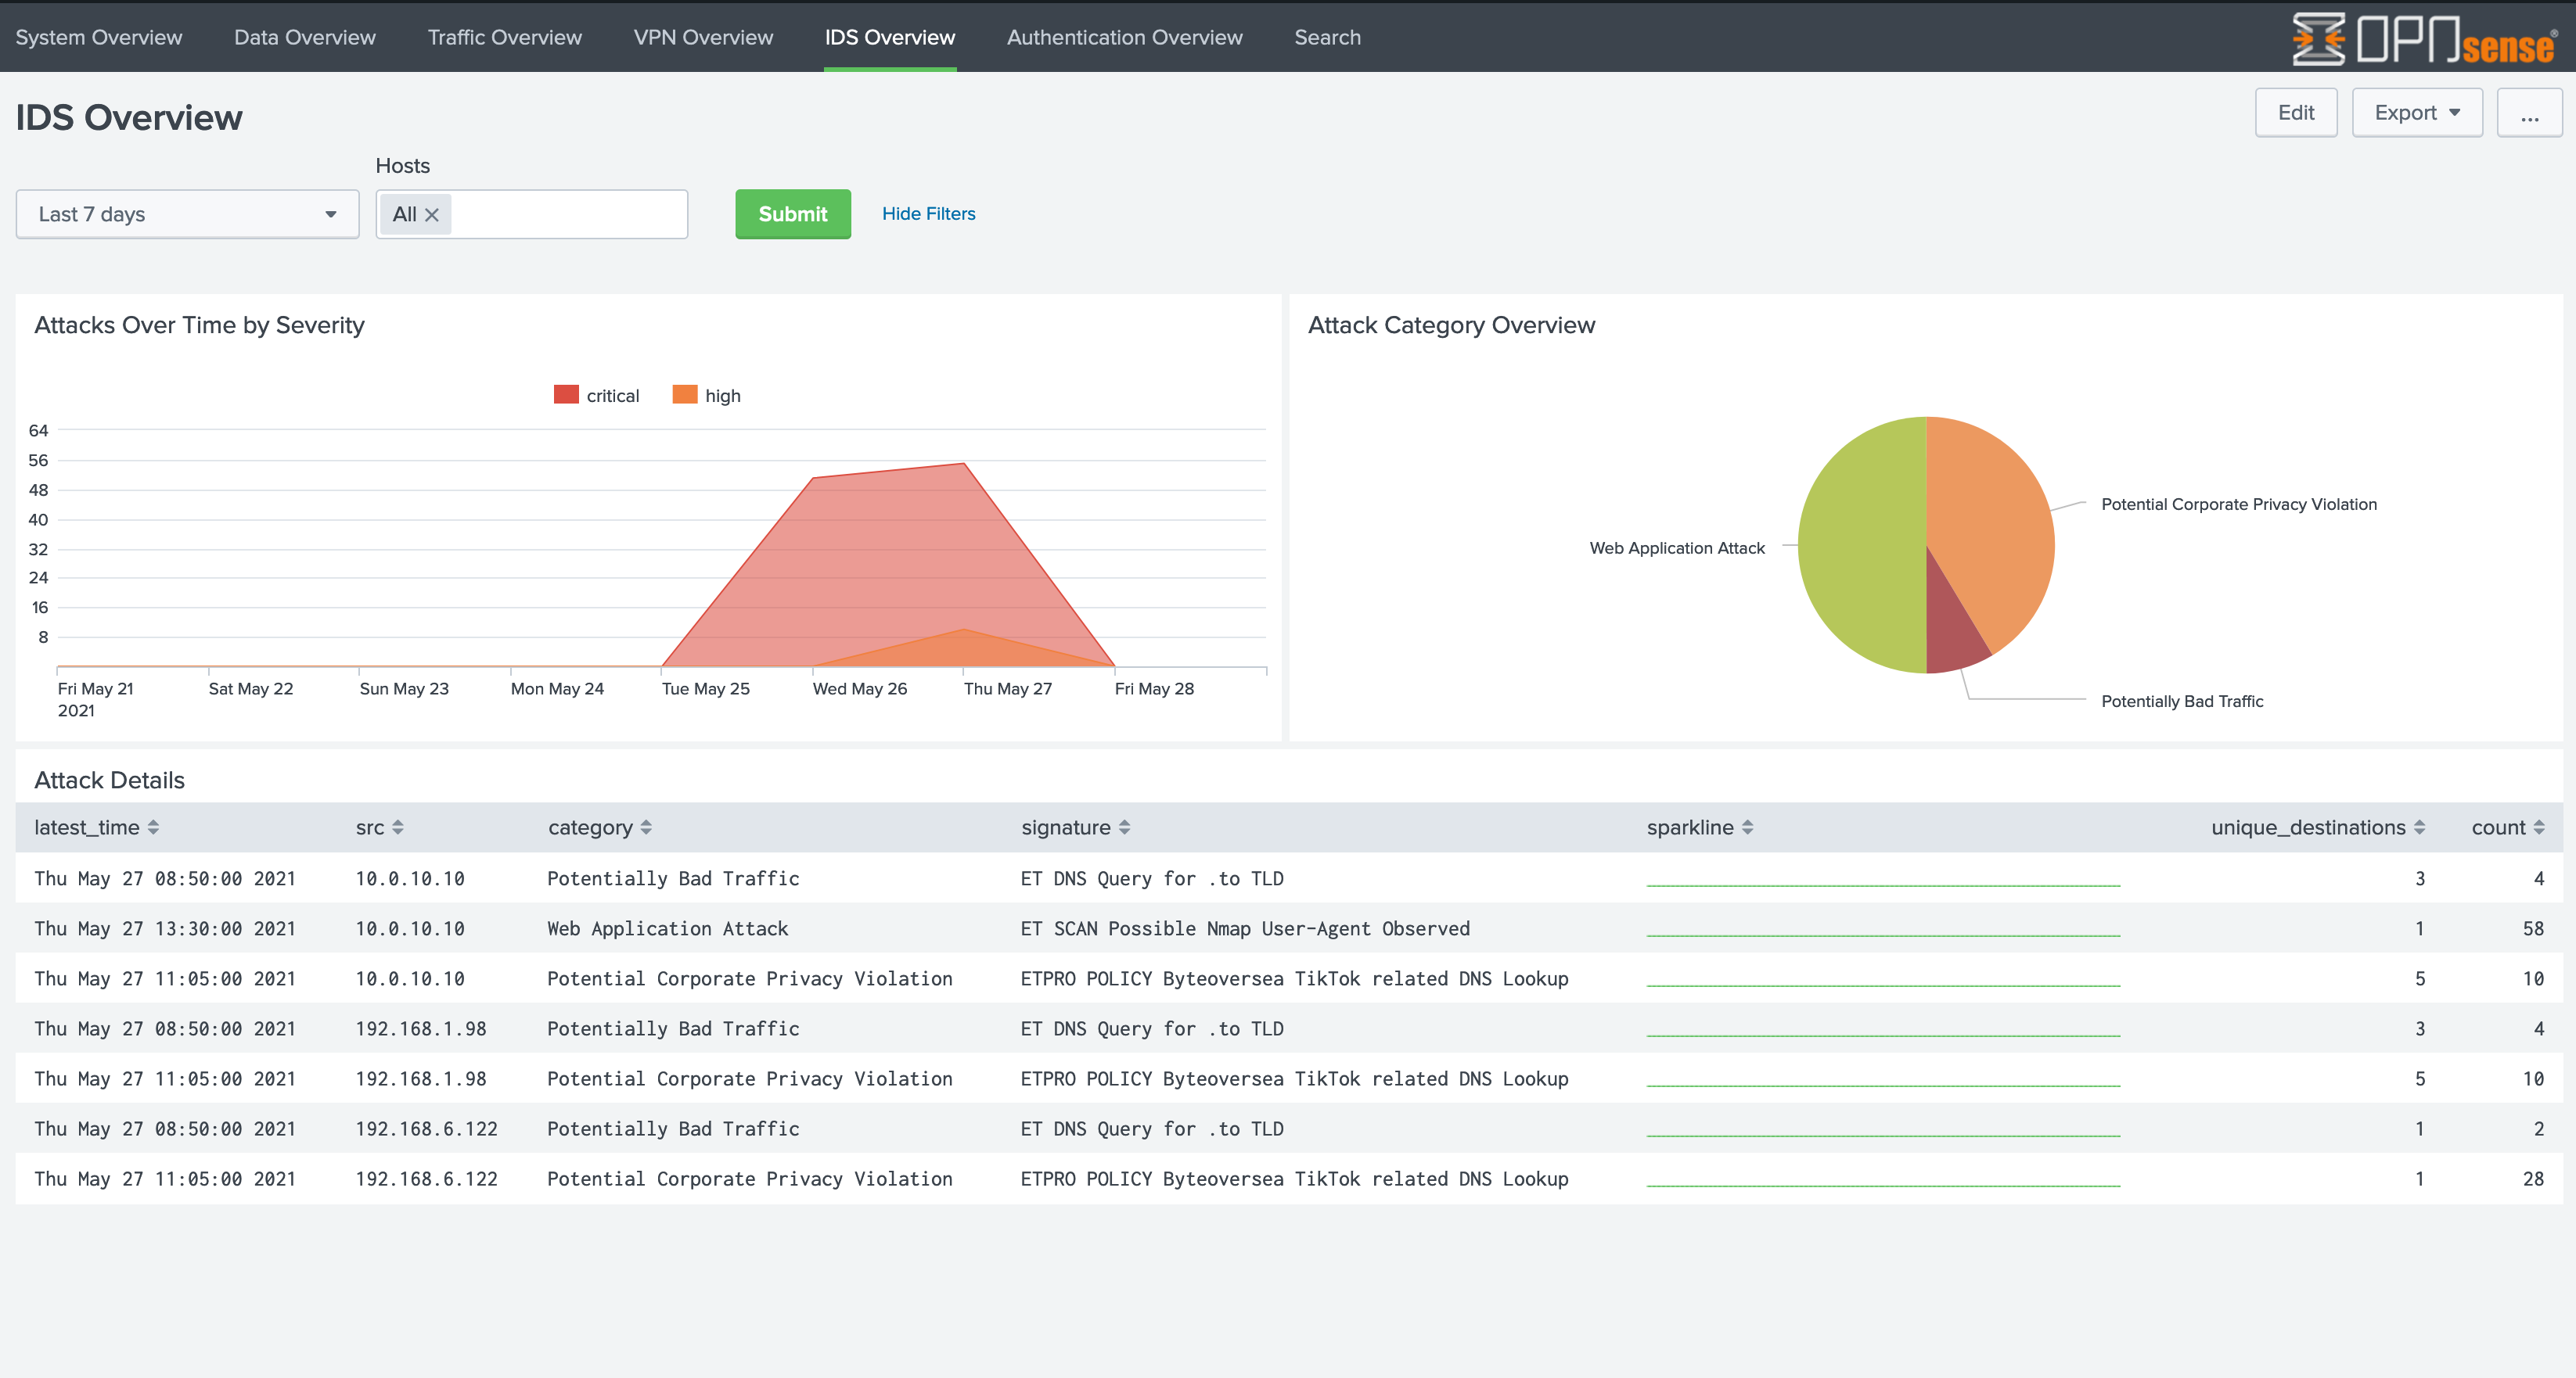This screenshot has width=2576, height=1378.
Task: Open the Search tab
Action: tap(1327, 37)
